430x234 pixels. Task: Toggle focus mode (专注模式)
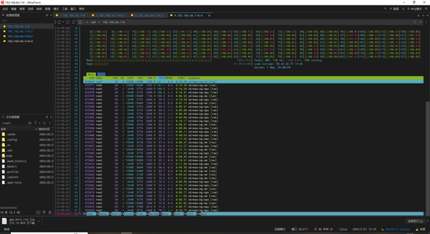click(415, 9)
